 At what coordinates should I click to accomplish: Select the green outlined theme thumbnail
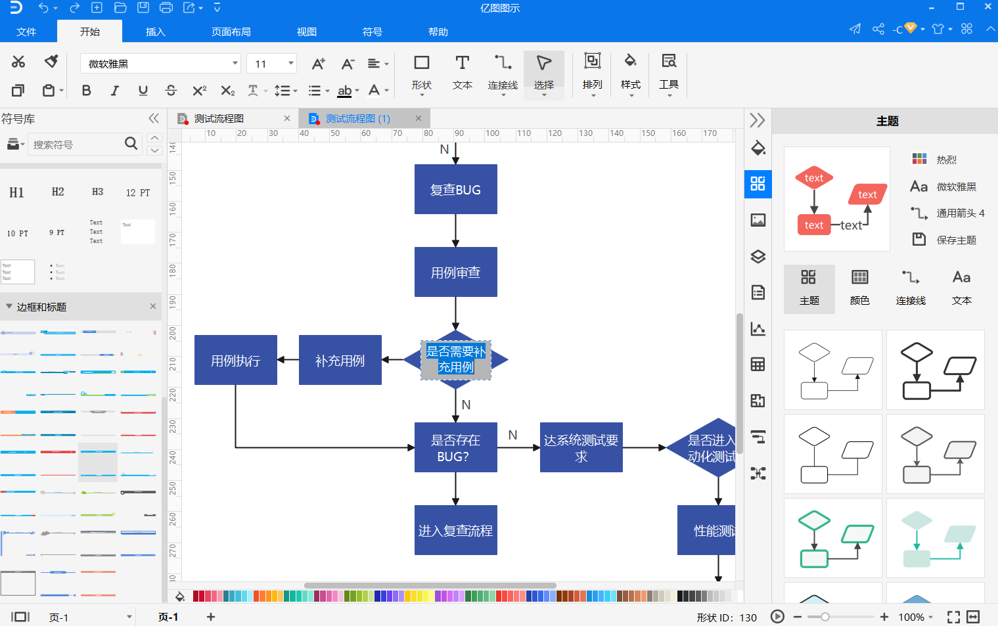tap(833, 538)
